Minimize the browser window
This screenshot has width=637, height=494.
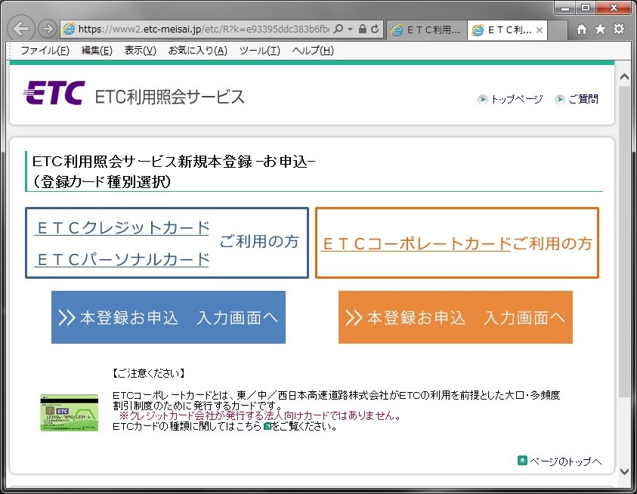[x=565, y=8]
